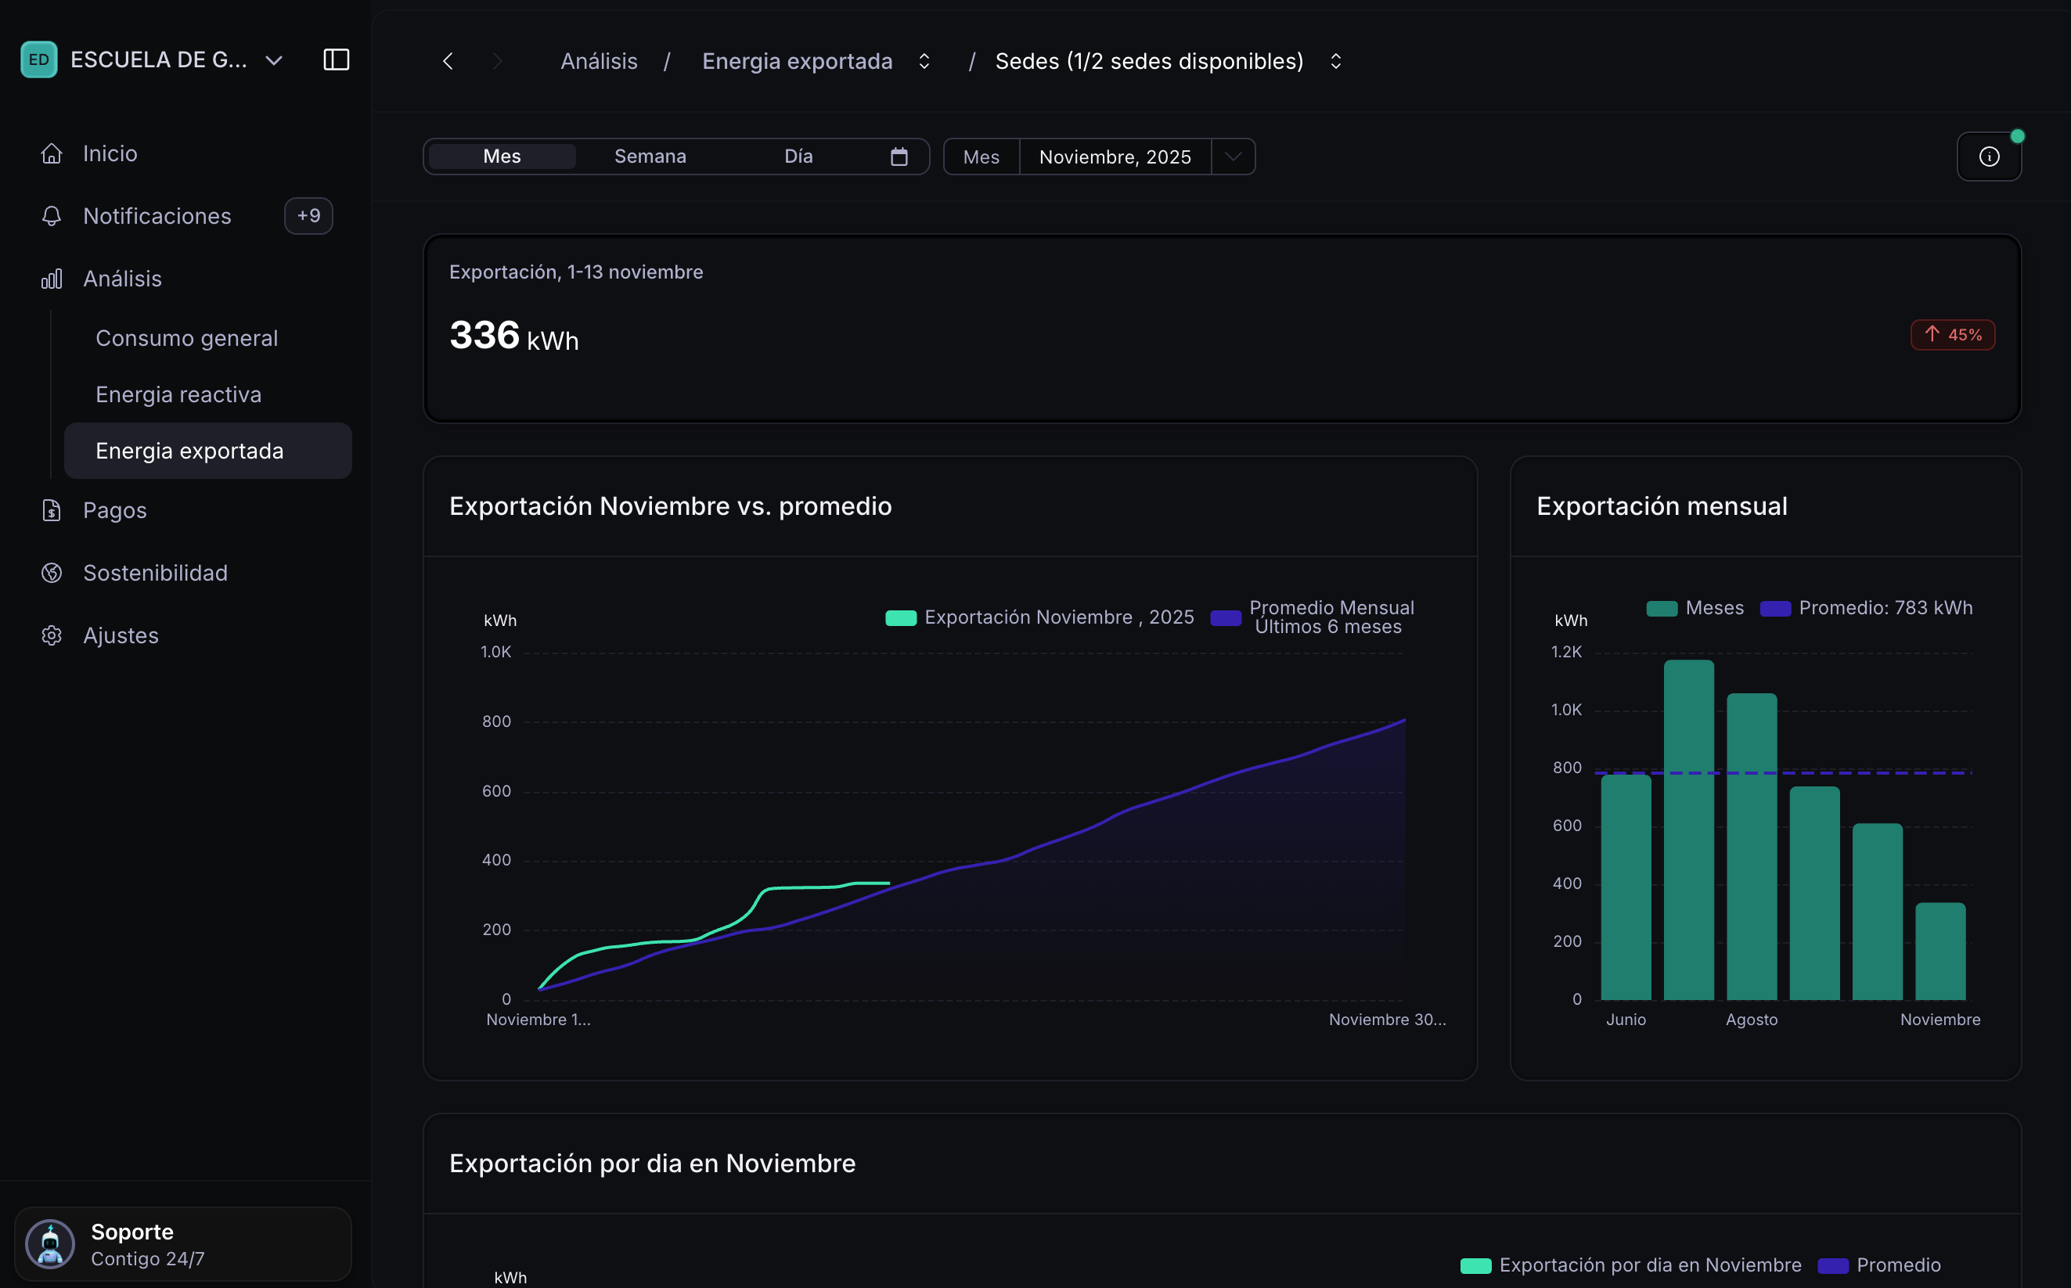Expand the Sedes selector in breadcrumb
Viewport: 2071px width, 1288px height.
[x=1335, y=61]
